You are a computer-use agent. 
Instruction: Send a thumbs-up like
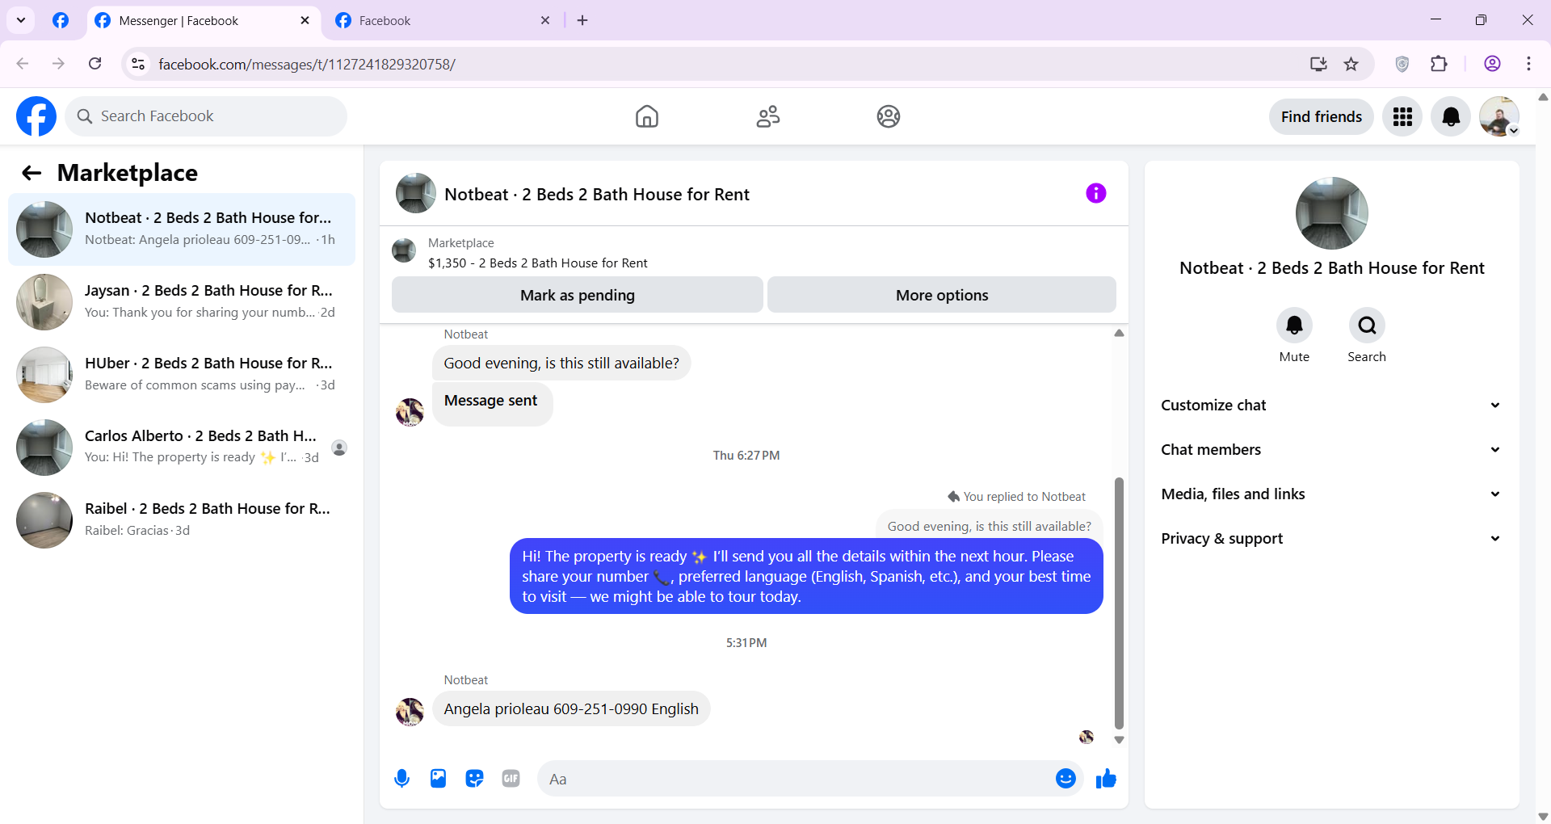click(x=1106, y=778)
